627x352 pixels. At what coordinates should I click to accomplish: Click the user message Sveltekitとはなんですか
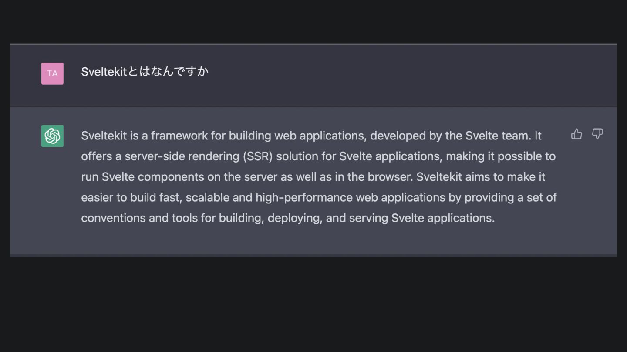click(x=145, y=72)
